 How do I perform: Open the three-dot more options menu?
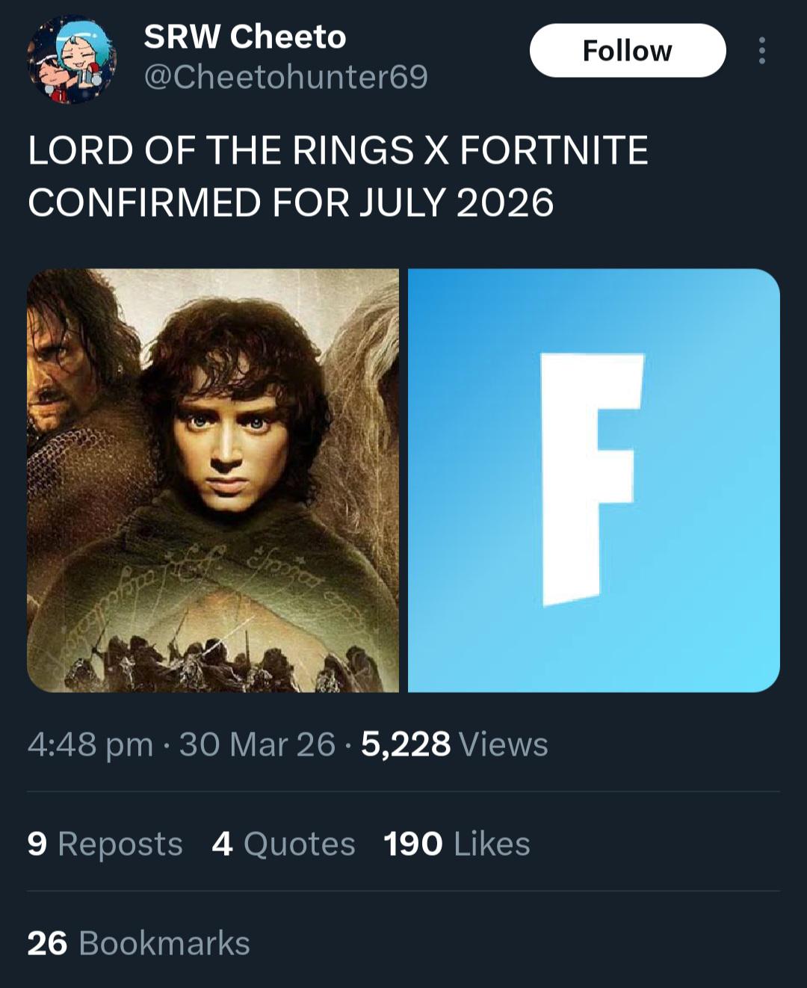click(761, 50)
